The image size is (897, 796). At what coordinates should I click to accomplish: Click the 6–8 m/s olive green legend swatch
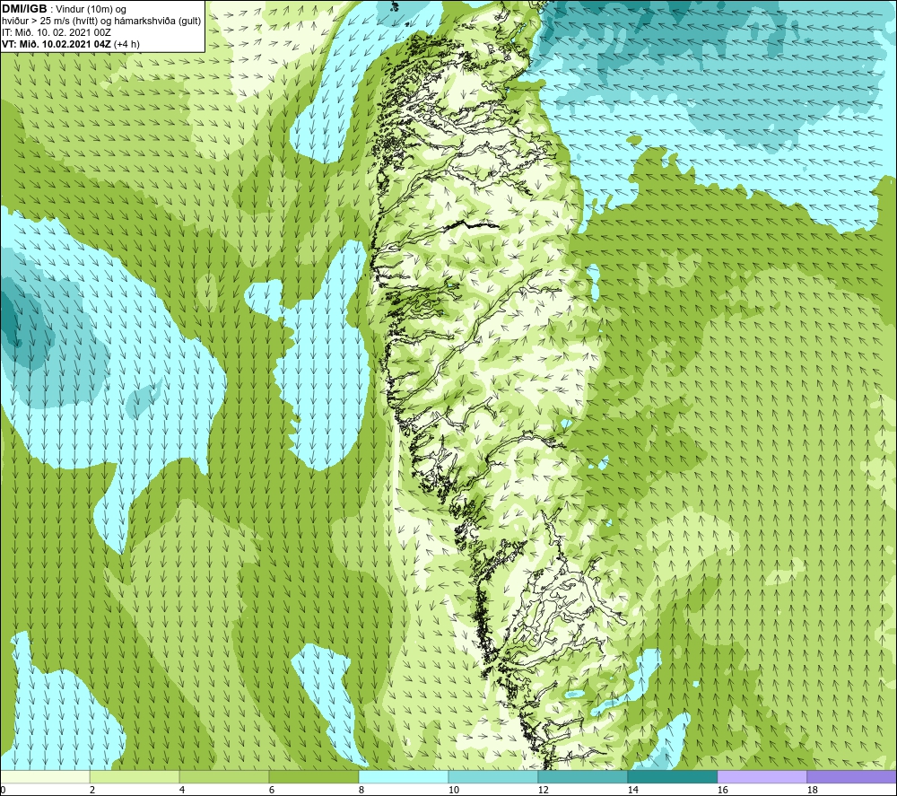tap(314, 777)
